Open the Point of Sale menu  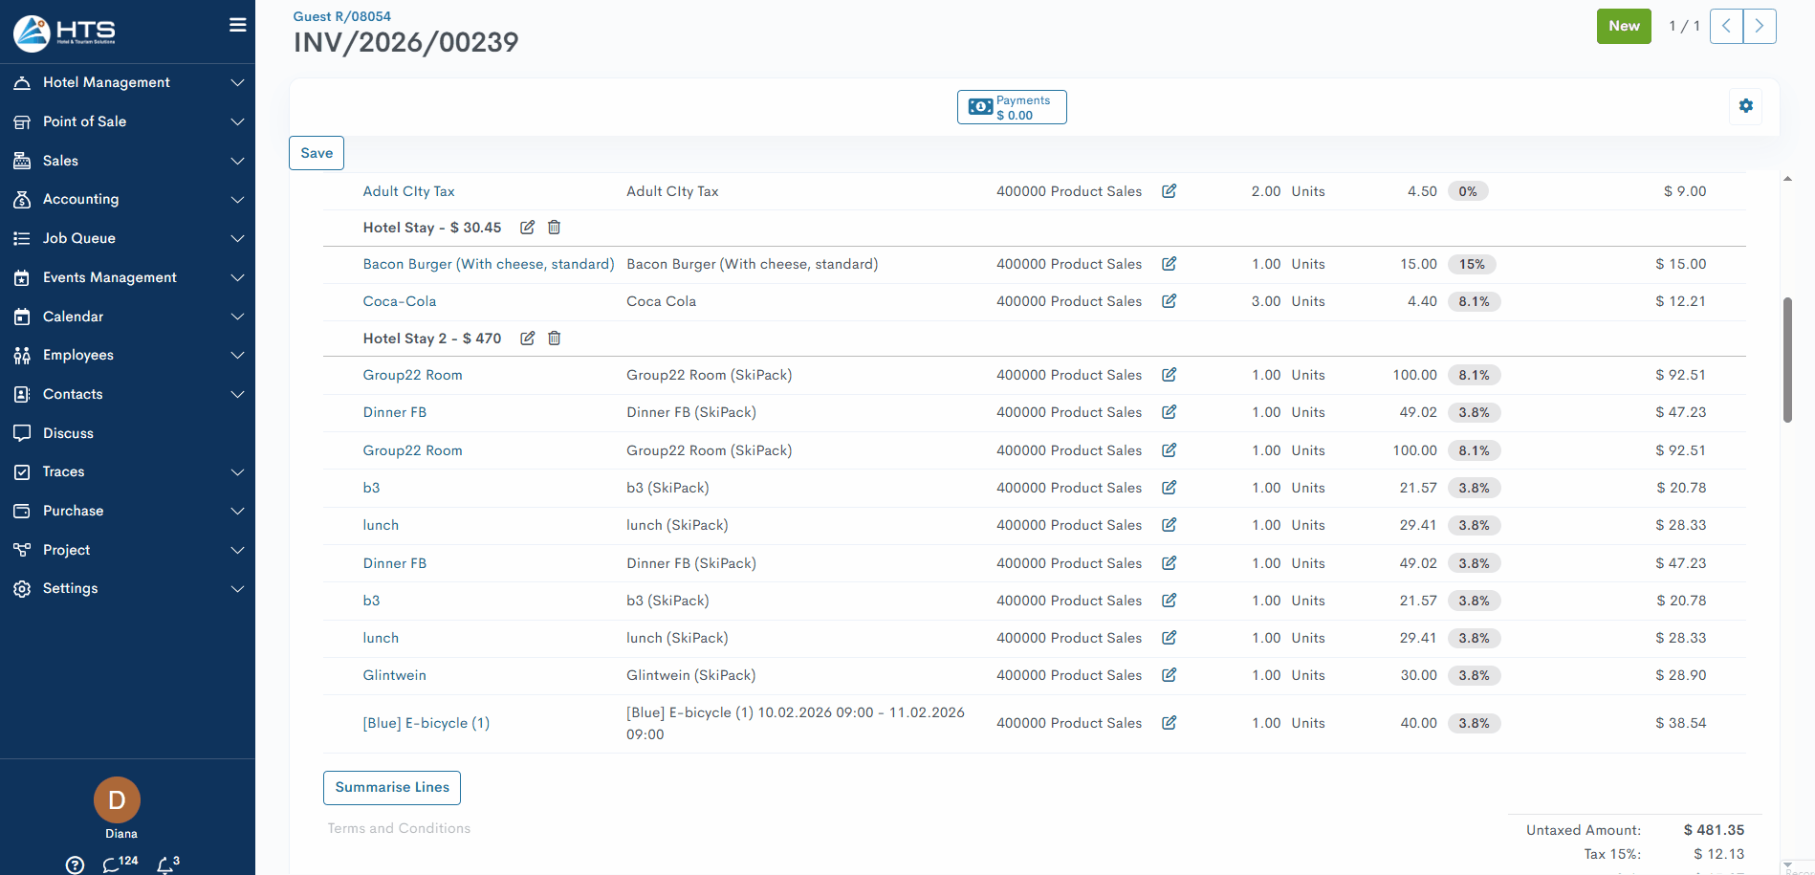pyautogui.click(x=127, y=121)
